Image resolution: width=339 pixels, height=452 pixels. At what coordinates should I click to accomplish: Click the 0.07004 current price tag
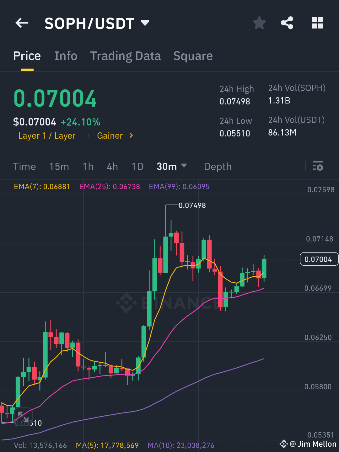click(x=319, y=259)
